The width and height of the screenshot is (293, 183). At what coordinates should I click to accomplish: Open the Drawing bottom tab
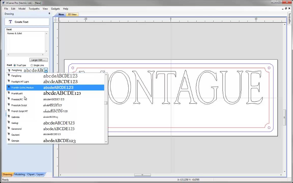pyautogui.click(x=7, y=174)
